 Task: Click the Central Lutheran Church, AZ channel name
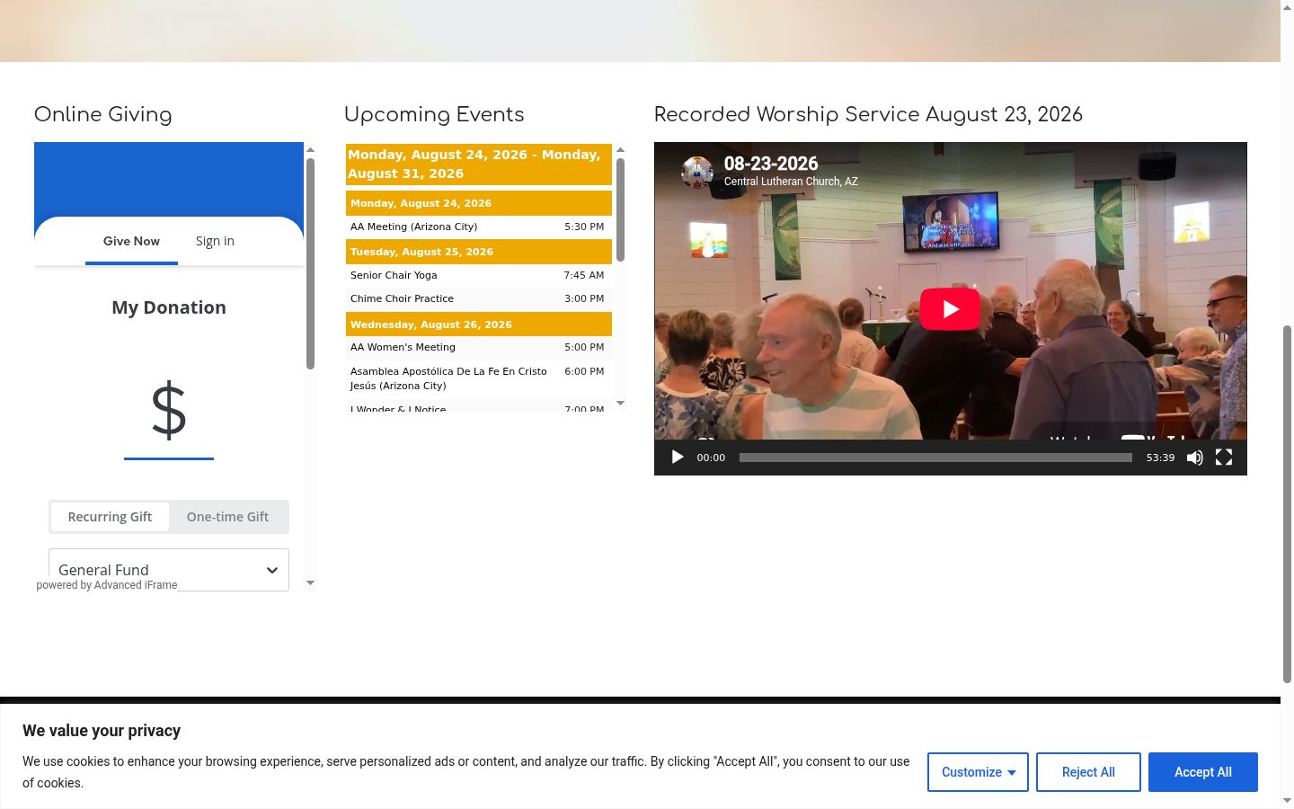pyautogui.click(x=791, y=182)
